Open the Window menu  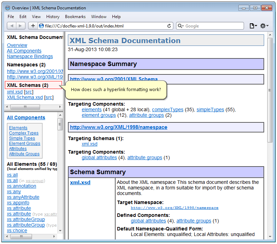[x=99, y=16]
